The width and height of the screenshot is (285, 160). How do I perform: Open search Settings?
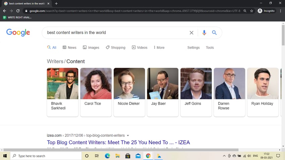click(x=193, y=47)
